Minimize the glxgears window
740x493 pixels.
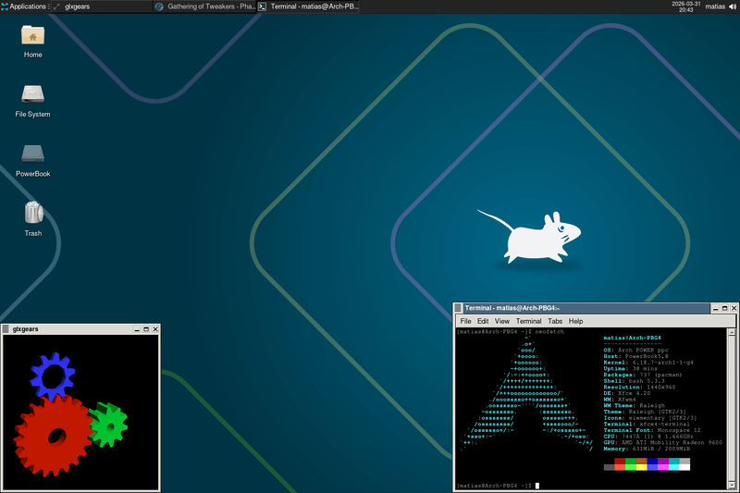(137, 329)
